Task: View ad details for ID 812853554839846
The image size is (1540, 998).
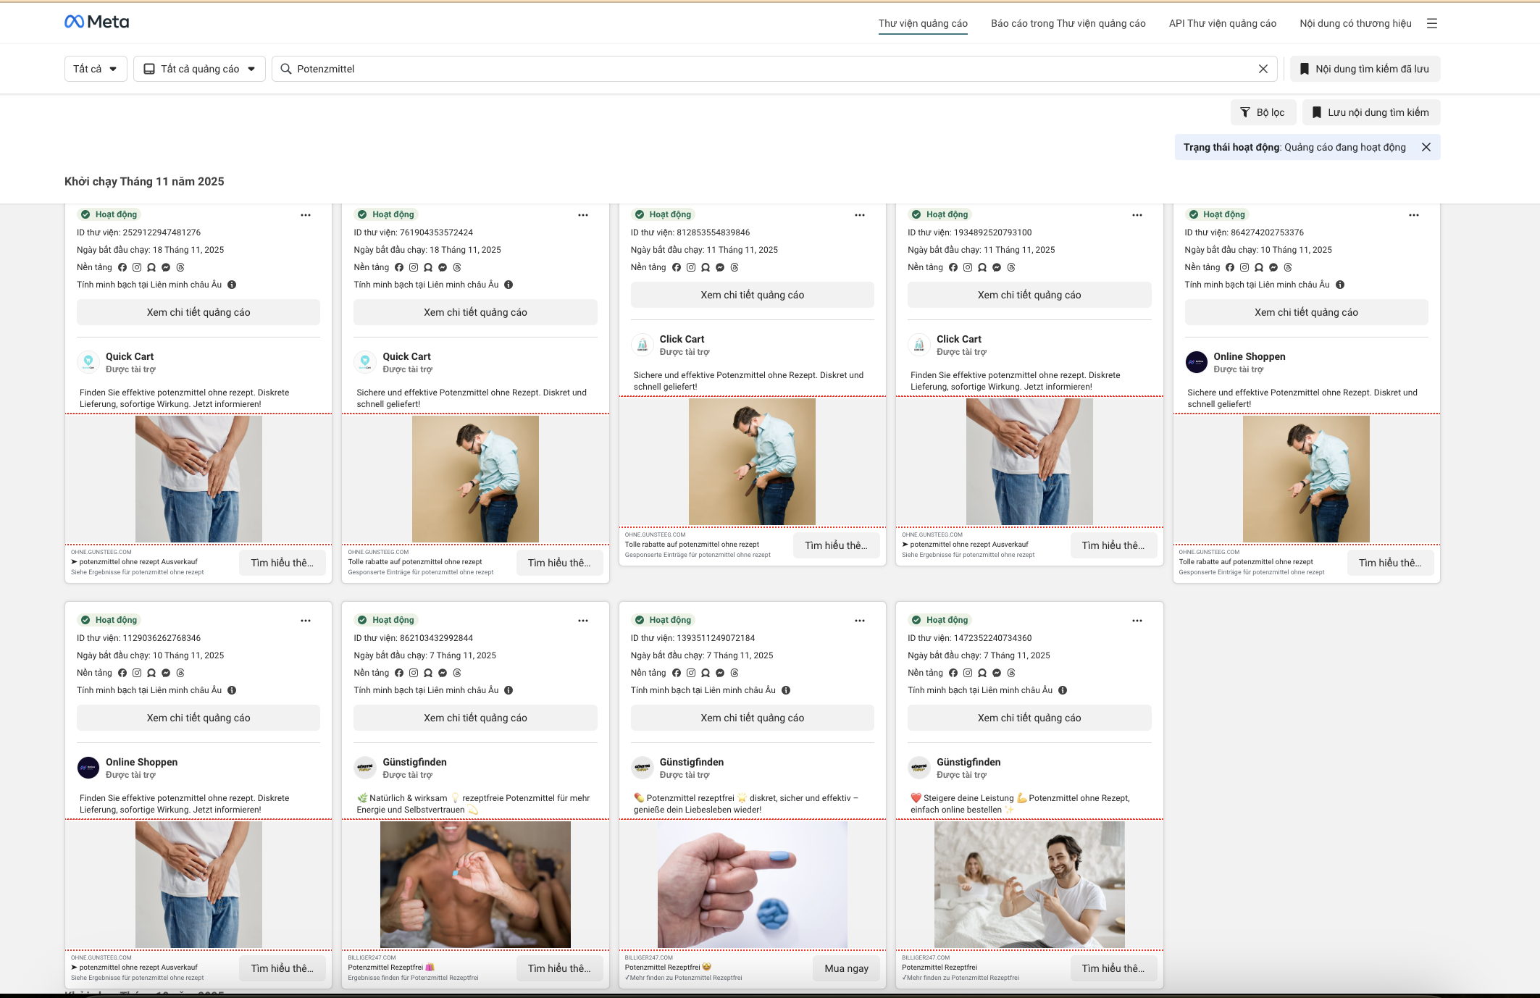Action: [752, 295]
